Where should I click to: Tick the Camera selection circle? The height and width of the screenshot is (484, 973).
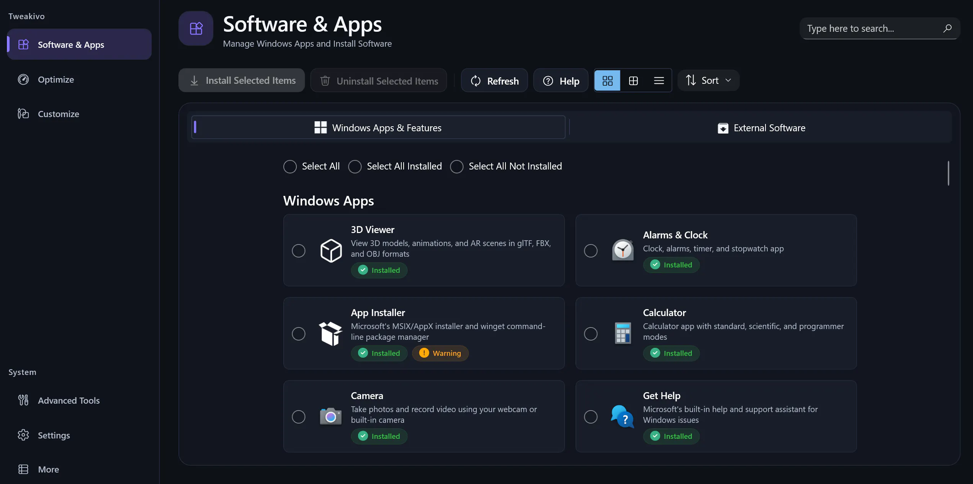299,417
